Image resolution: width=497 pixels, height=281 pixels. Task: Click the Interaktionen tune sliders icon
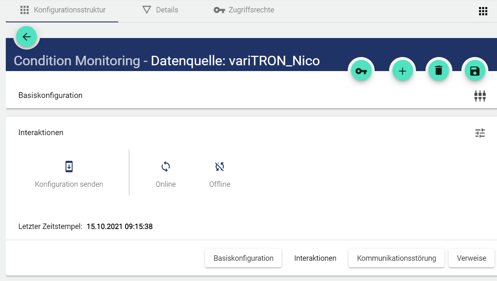[480, 133]
